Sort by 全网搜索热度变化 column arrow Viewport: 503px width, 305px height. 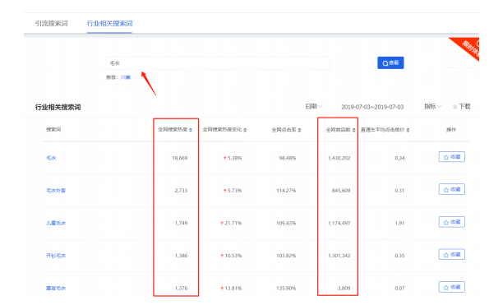[245, 130]
